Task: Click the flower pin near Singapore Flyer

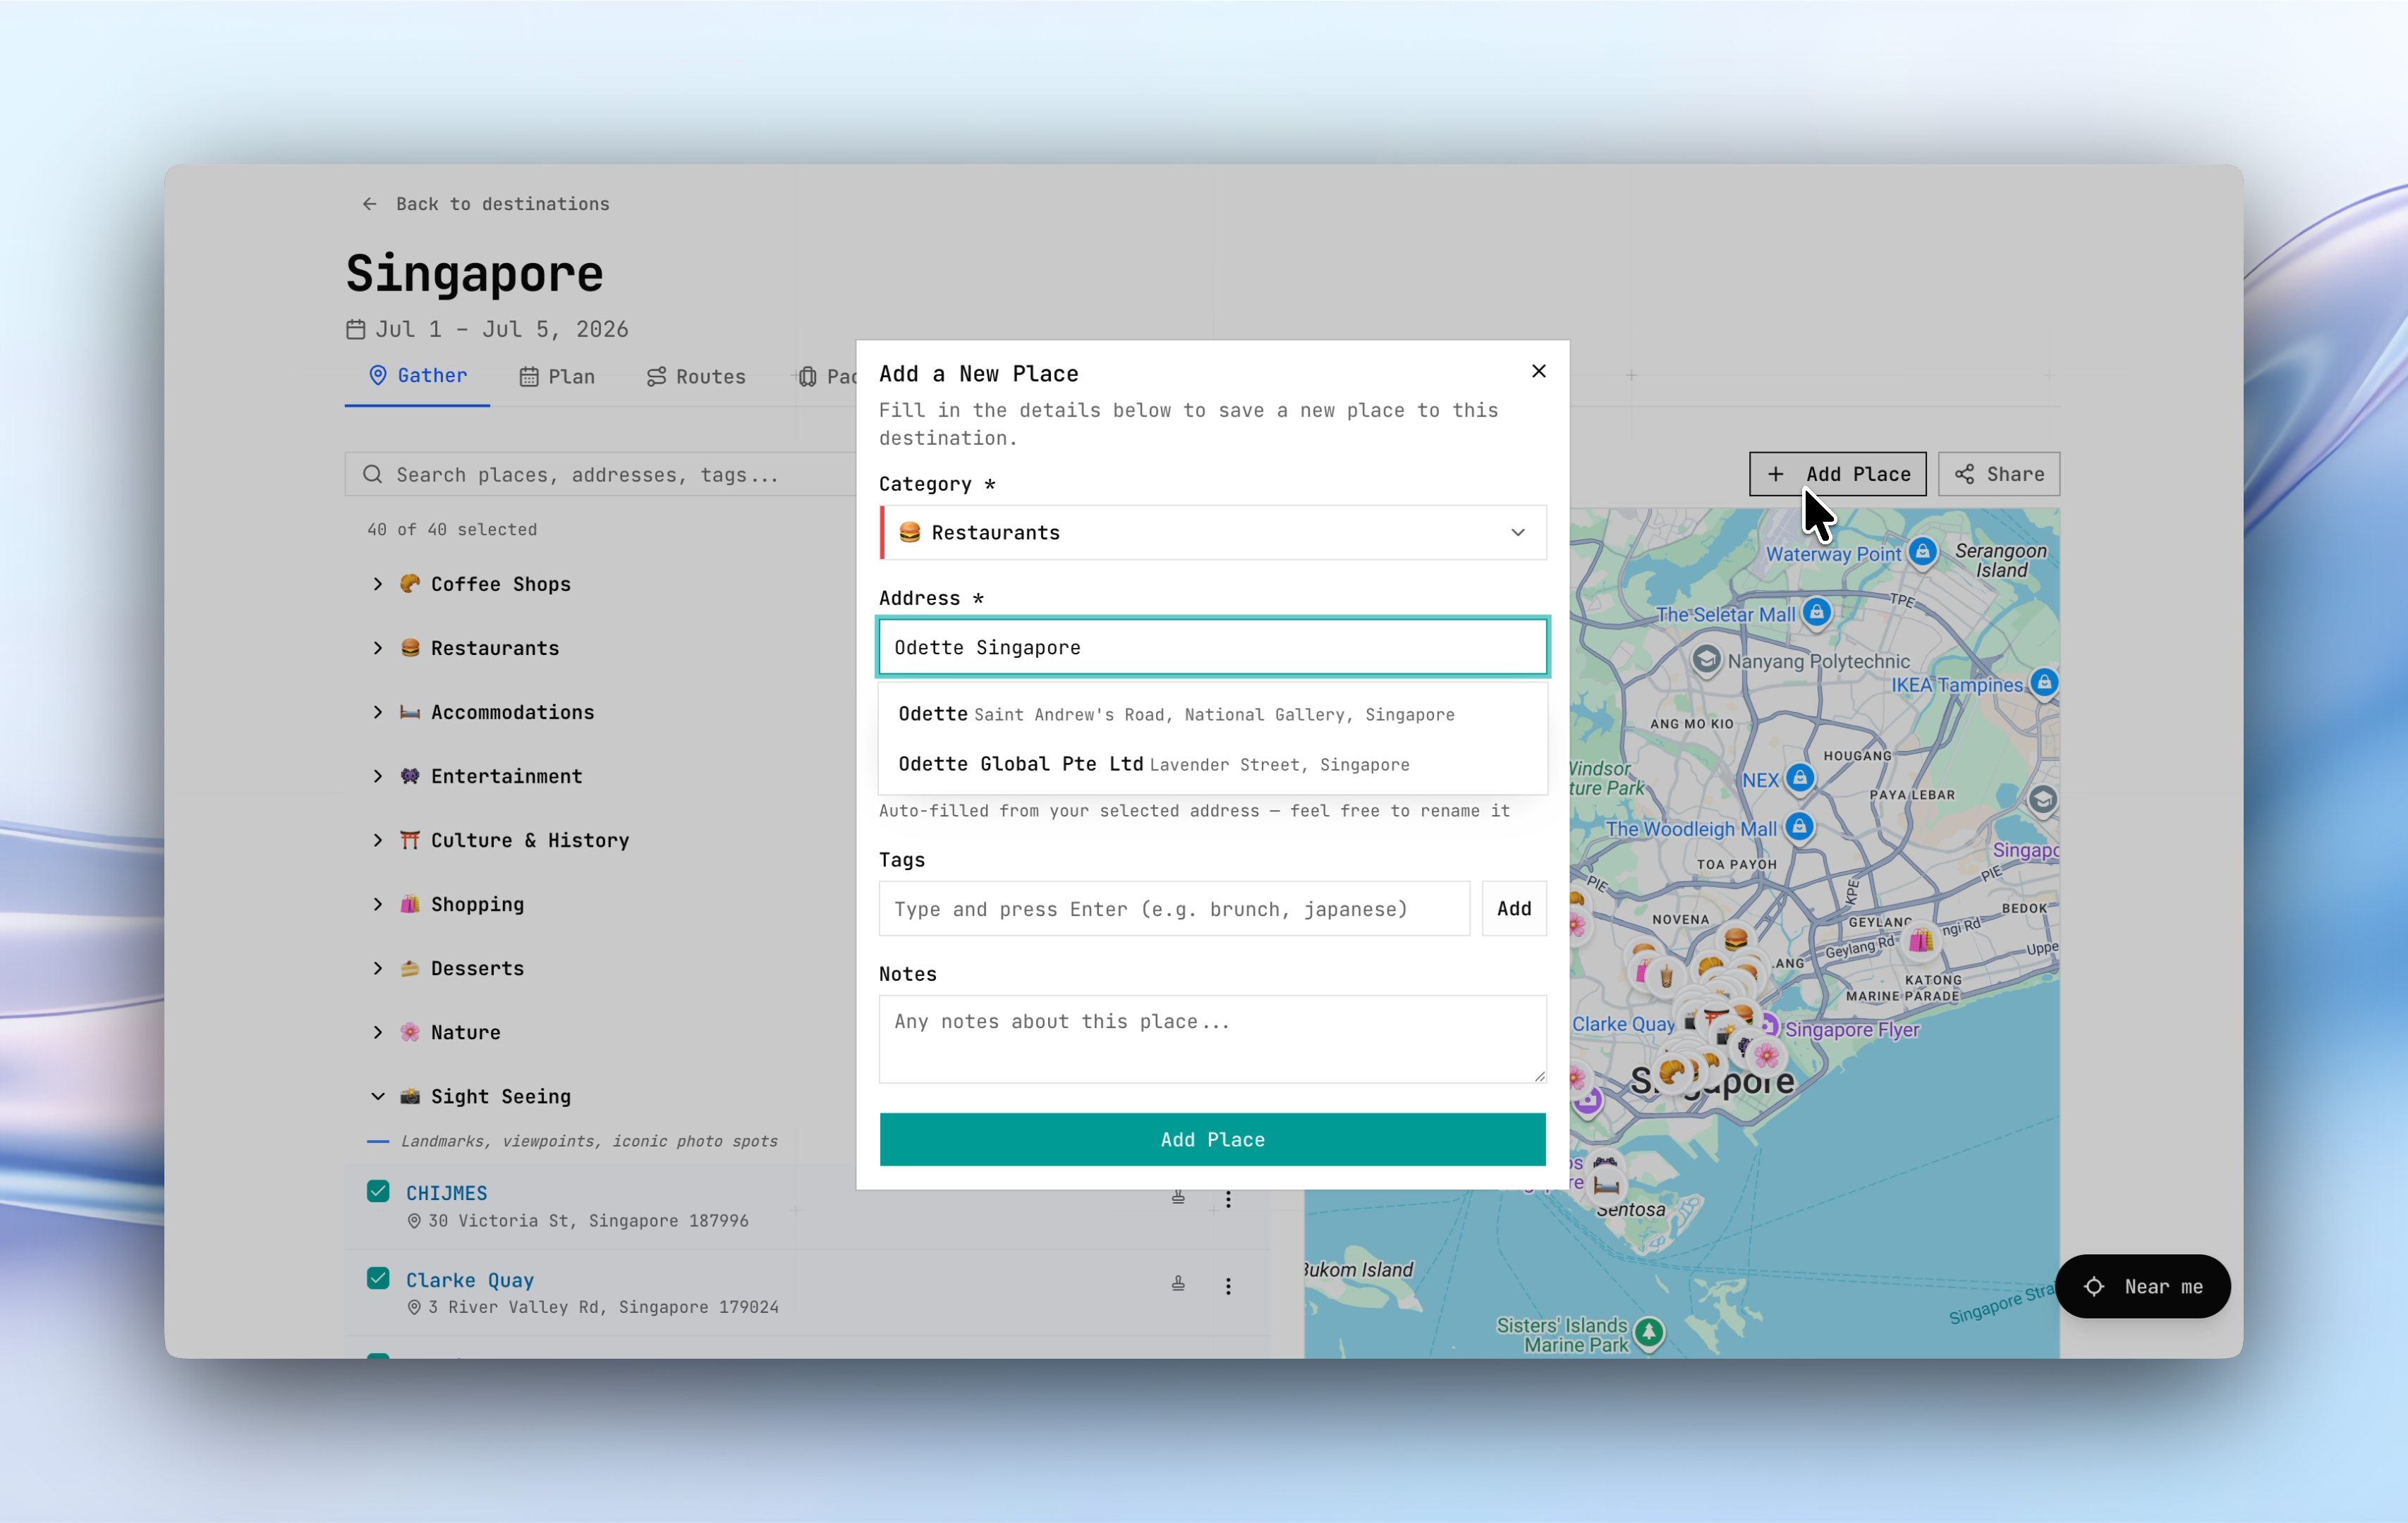Action: (x=1766, y=1054)
